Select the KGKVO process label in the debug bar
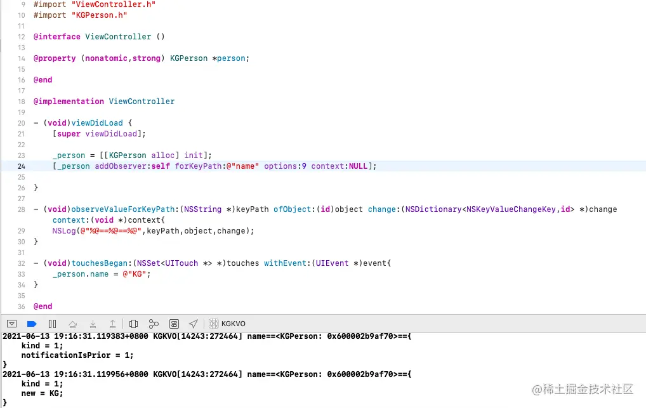This screenshot has height=408, width=646. [x=233, y=324]
